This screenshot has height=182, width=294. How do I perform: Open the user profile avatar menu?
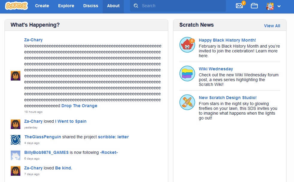[270, 6]
